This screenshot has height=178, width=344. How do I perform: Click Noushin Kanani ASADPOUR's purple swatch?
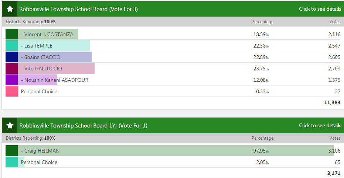[x=12, y=80]
